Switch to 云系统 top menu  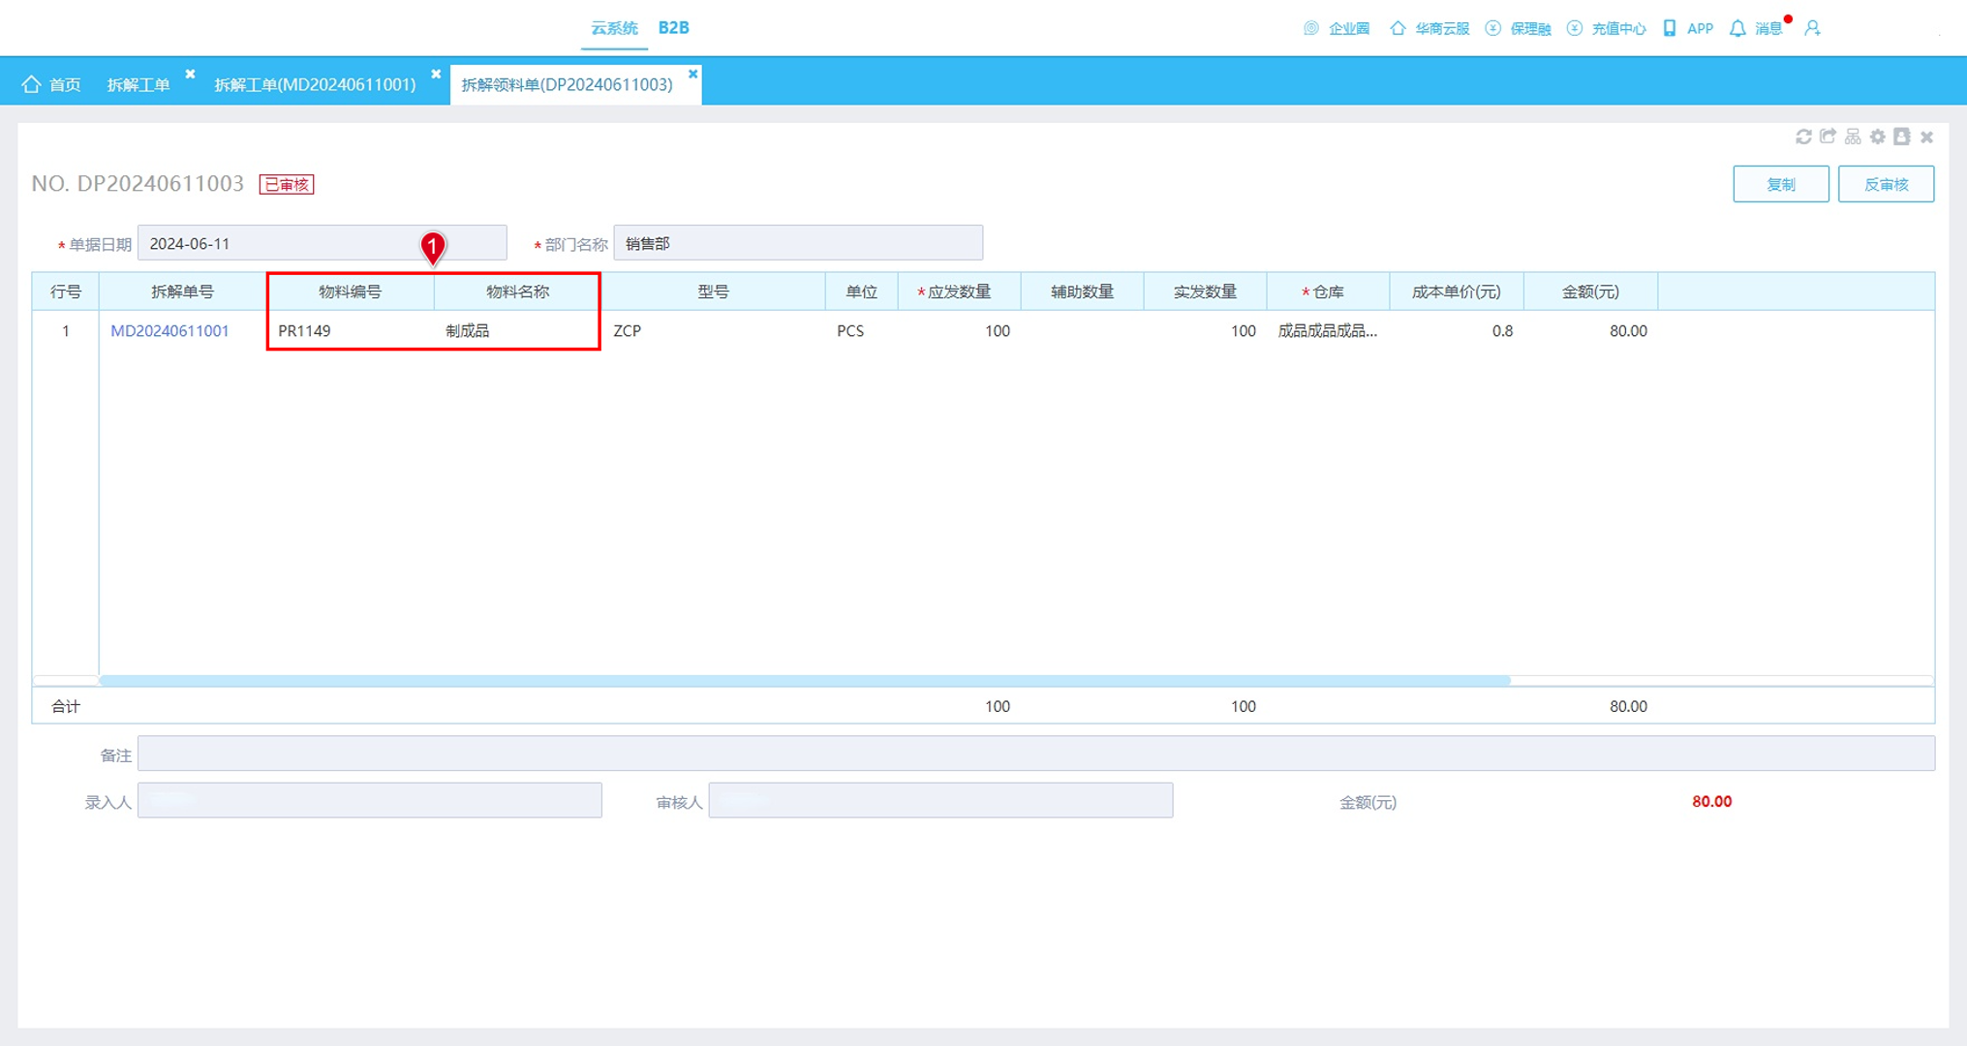click(614, 28)
